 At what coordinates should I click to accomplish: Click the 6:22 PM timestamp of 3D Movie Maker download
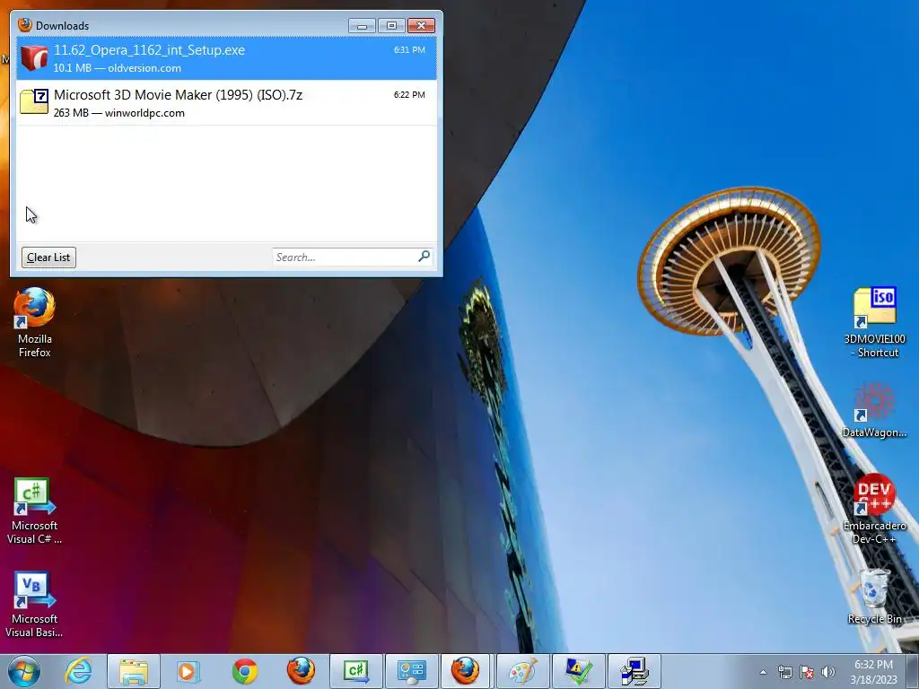(x=409, y=94)
